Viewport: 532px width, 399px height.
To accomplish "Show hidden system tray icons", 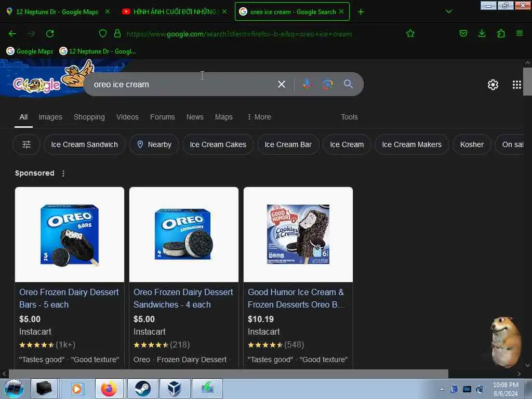I will (x=442, y=389).
